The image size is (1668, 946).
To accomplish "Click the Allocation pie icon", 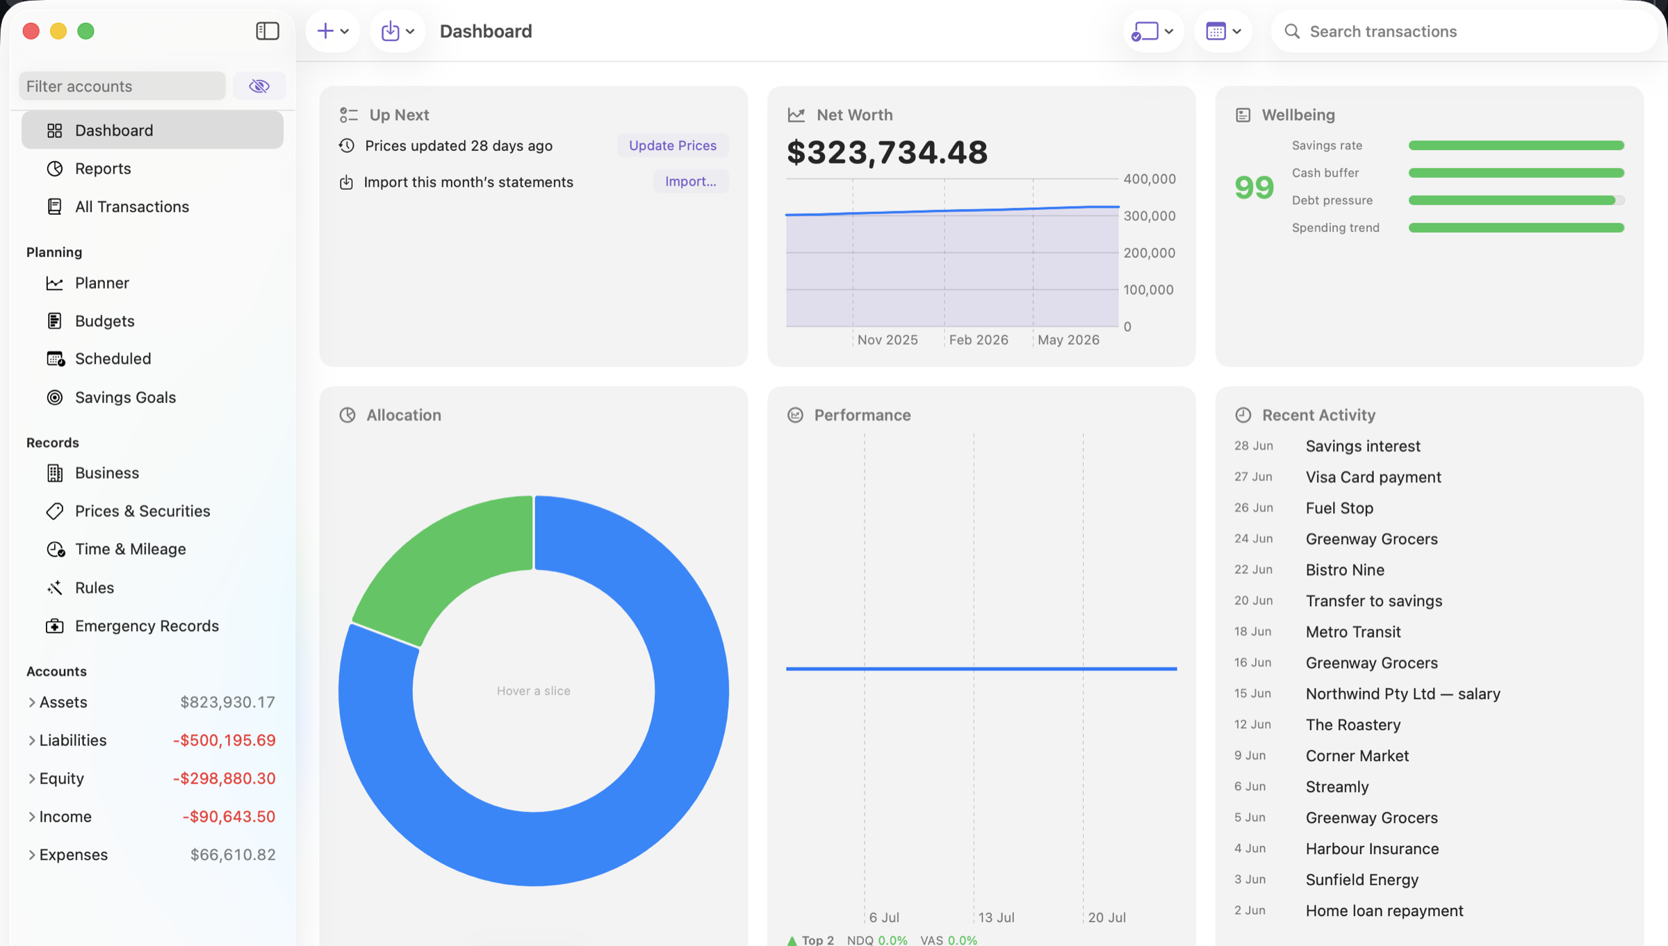I will pos(347,415).
